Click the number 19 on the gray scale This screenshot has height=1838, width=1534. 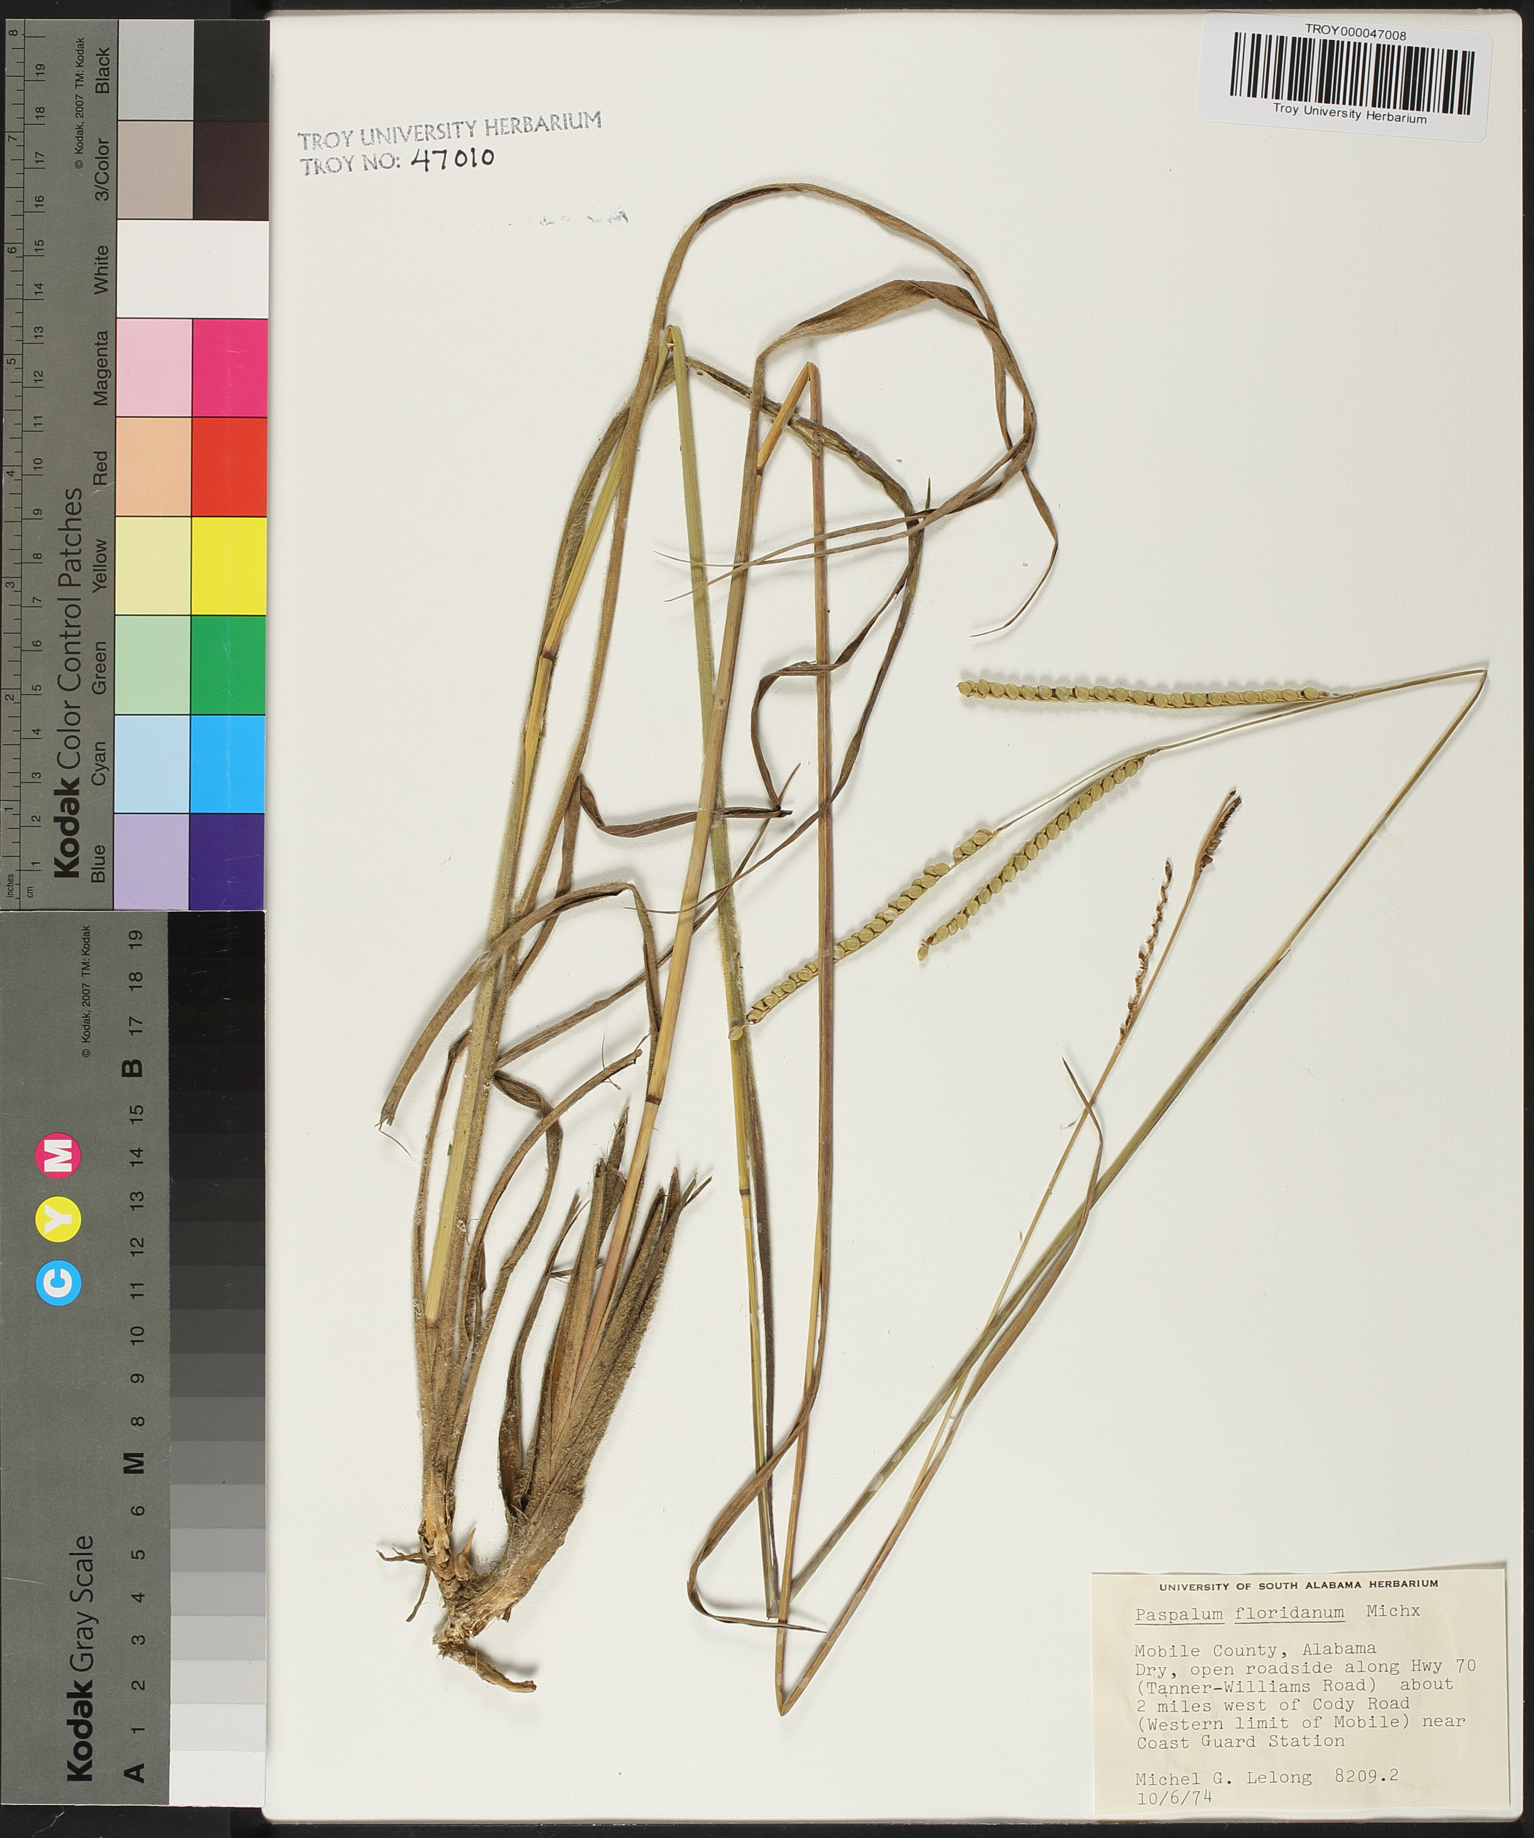pos(135,939)
